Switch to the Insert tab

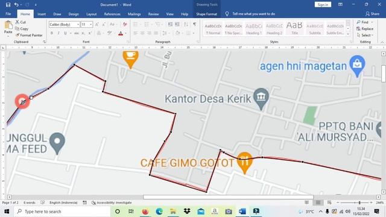pos(42,14)
